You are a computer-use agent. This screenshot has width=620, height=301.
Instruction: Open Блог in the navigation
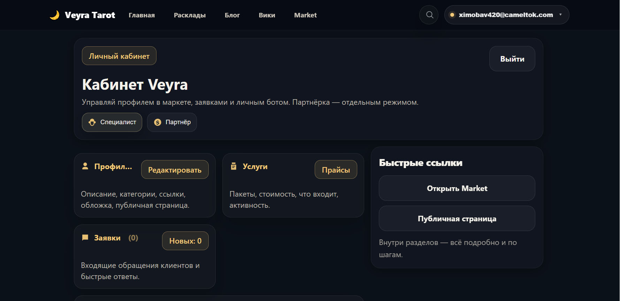pos(232,15)
